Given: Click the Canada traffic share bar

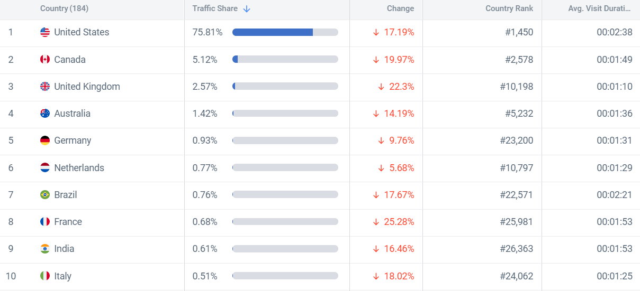Looking at the screenshot, I should pyautogui.click(x=285, y=60).
